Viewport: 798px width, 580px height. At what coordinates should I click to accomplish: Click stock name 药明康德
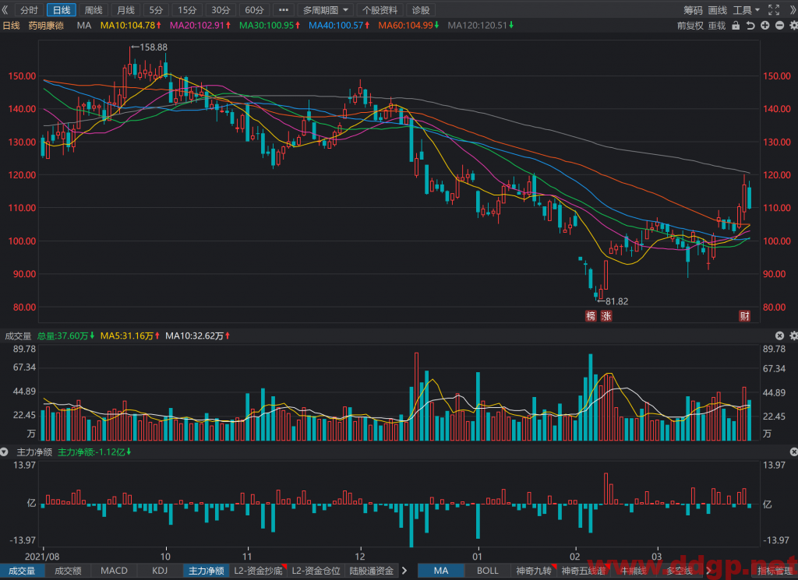46,26
